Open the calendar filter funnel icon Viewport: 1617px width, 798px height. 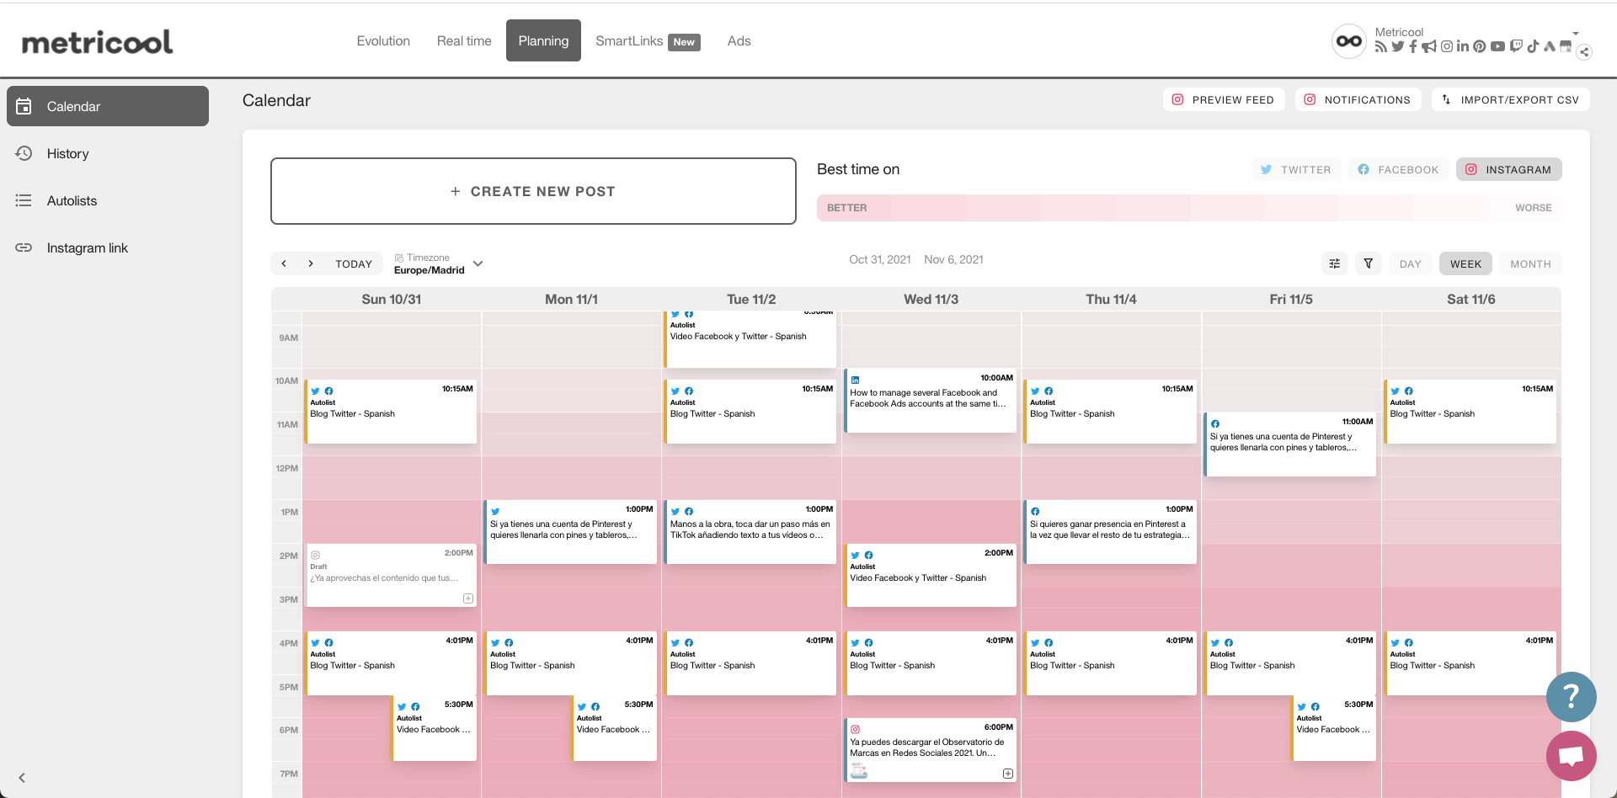1369,263
